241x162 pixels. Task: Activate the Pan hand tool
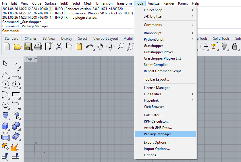(100, 46)
